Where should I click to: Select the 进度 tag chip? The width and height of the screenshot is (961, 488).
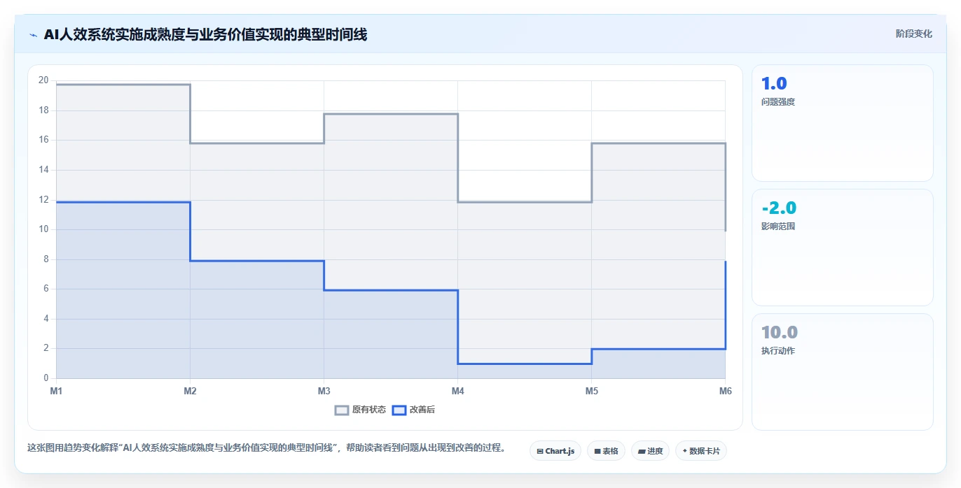tap(650, 451)
